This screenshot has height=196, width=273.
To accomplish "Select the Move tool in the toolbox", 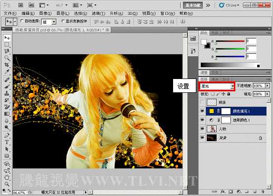I will (7, 38).
